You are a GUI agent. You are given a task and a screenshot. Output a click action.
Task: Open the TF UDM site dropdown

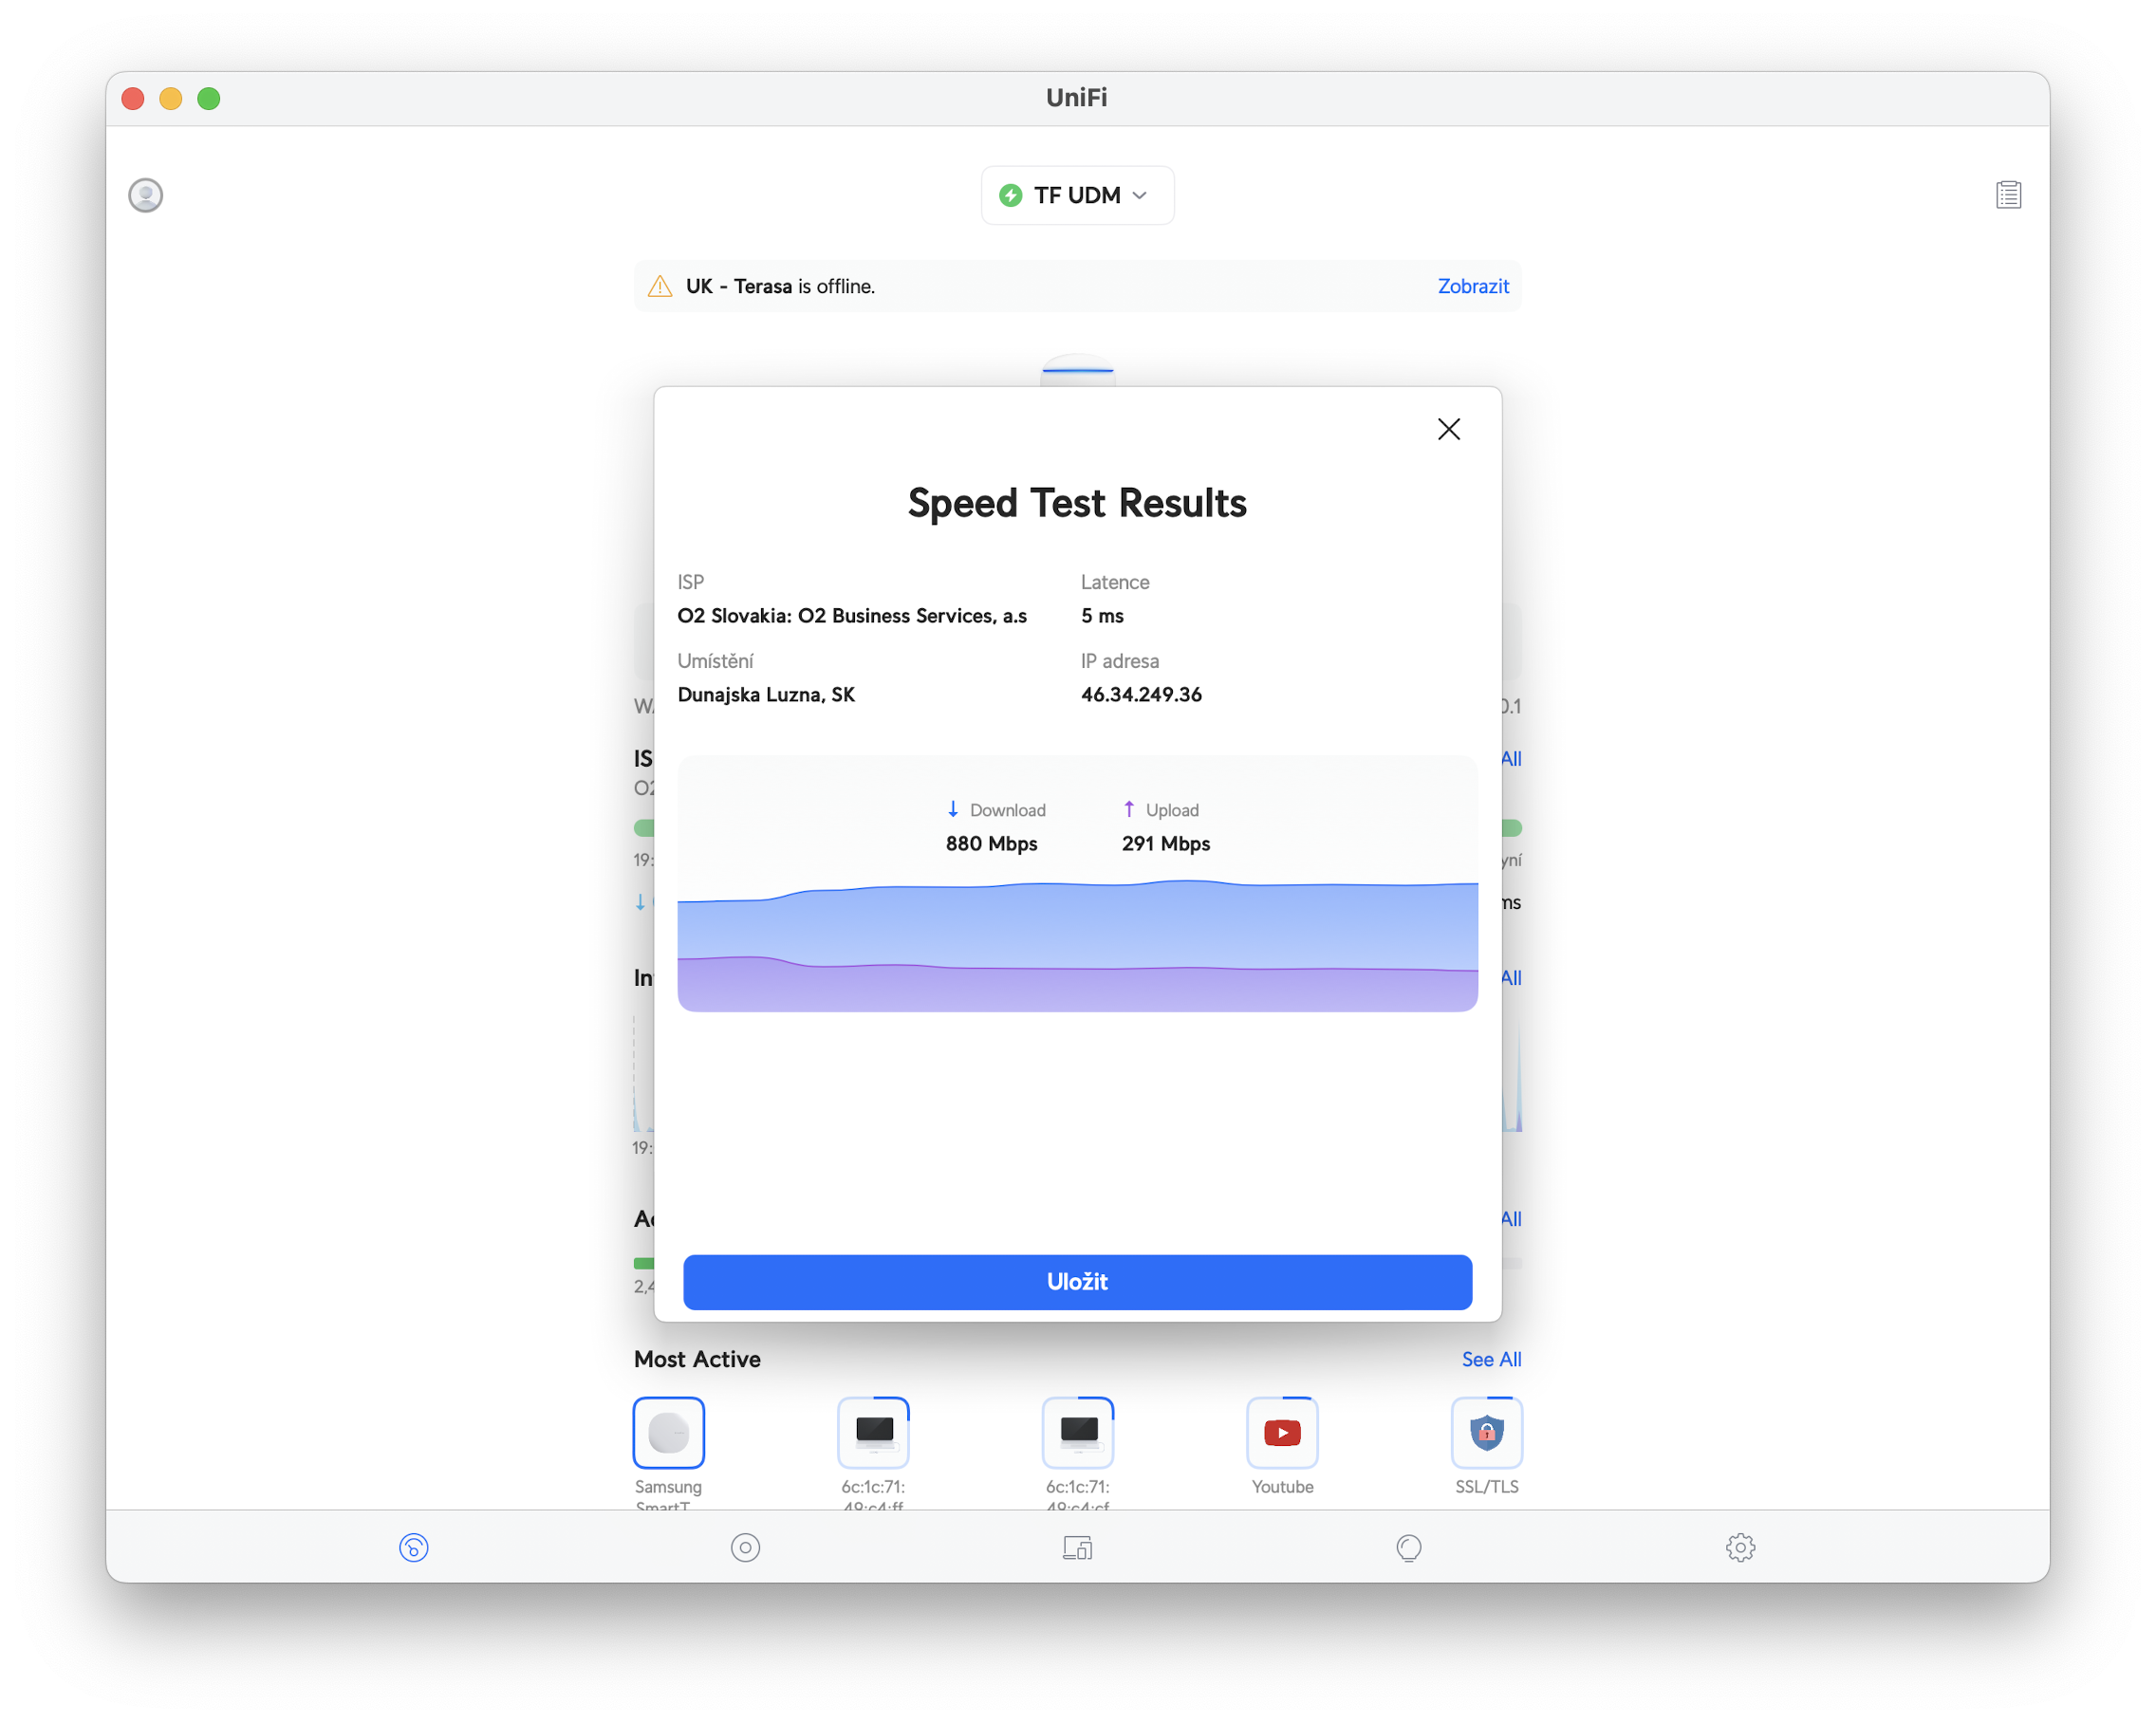1077,195
